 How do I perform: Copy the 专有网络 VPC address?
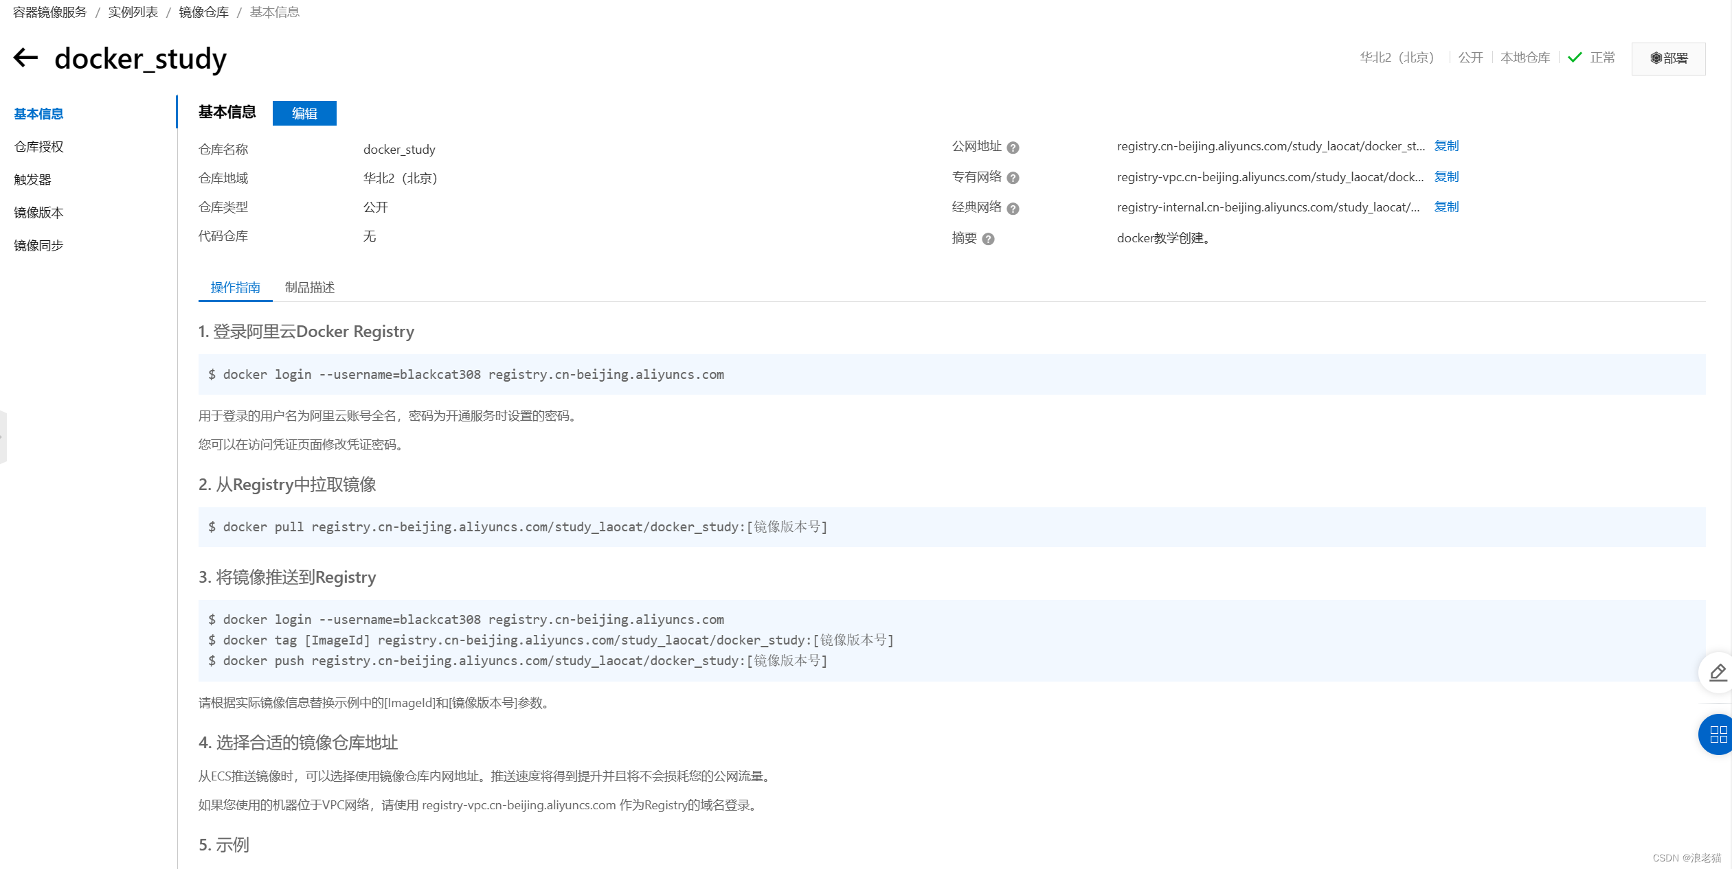coord(1446,176)
